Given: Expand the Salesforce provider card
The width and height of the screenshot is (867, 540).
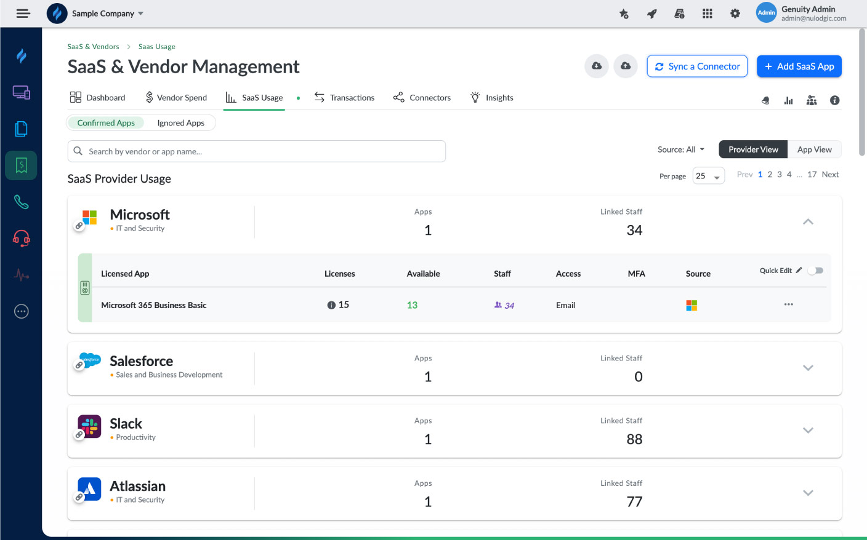Looking at the screenshot, I should tap(809, 368).
